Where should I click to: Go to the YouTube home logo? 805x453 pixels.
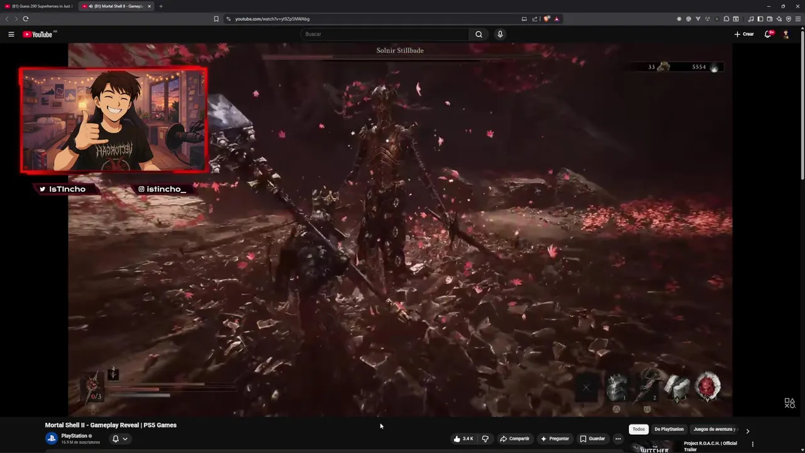[38, 34]
